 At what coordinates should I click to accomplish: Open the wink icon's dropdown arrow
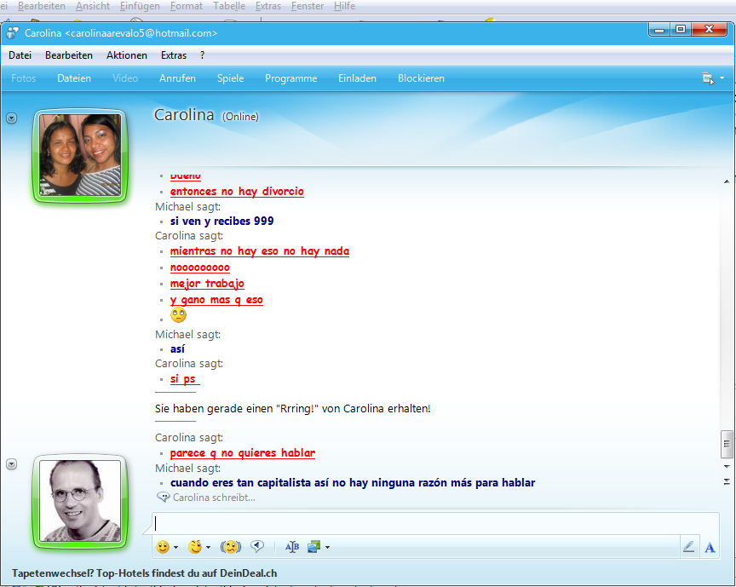point(208,548)
